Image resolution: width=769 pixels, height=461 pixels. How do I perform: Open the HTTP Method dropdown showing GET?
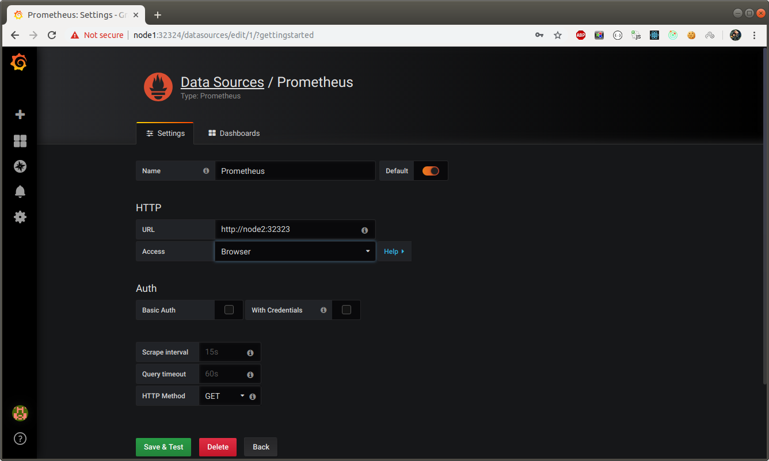224,396
